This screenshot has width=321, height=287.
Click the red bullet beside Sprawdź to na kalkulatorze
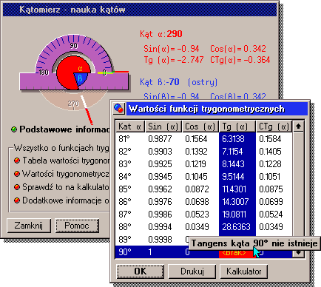click(x=17, y=187)
